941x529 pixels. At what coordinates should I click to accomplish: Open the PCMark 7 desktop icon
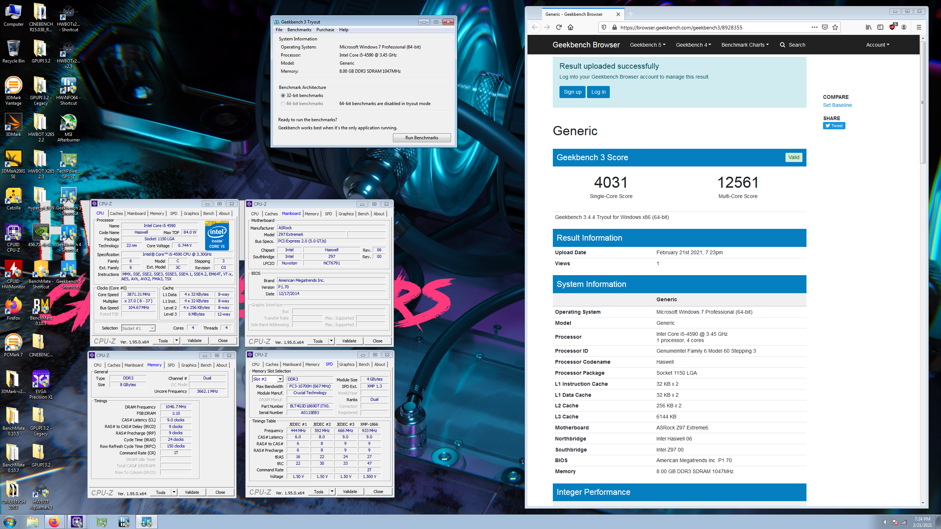[x=13, y=346]
